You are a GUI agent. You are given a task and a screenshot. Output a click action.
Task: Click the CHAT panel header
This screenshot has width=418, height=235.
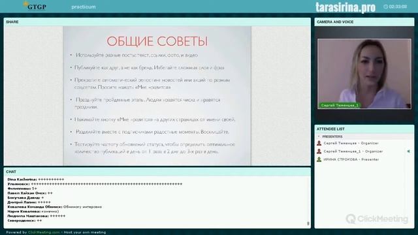(157, 172)
